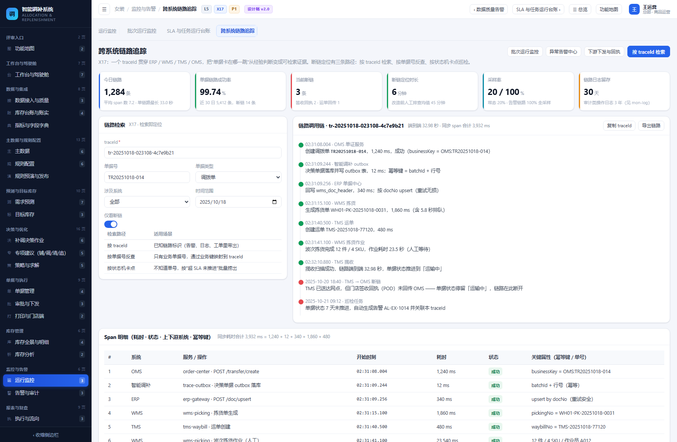Click the 单据号 input field
This screenshot has width=677, height=442.
pos(147,177)
